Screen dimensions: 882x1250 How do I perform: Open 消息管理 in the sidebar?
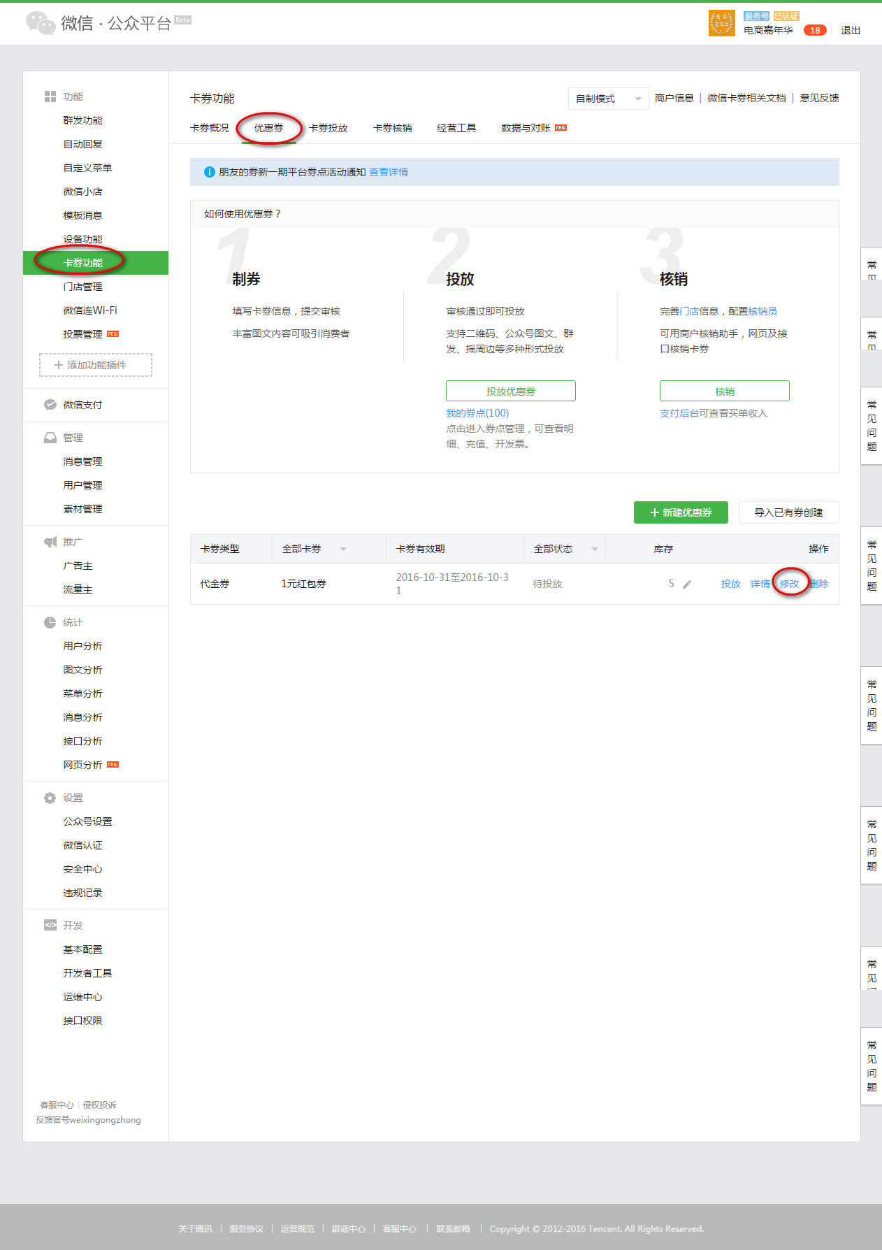point(82,461)
